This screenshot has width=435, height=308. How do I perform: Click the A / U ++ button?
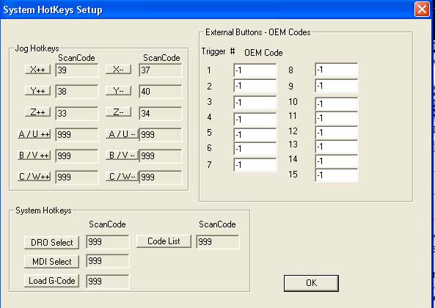point(34,134)
